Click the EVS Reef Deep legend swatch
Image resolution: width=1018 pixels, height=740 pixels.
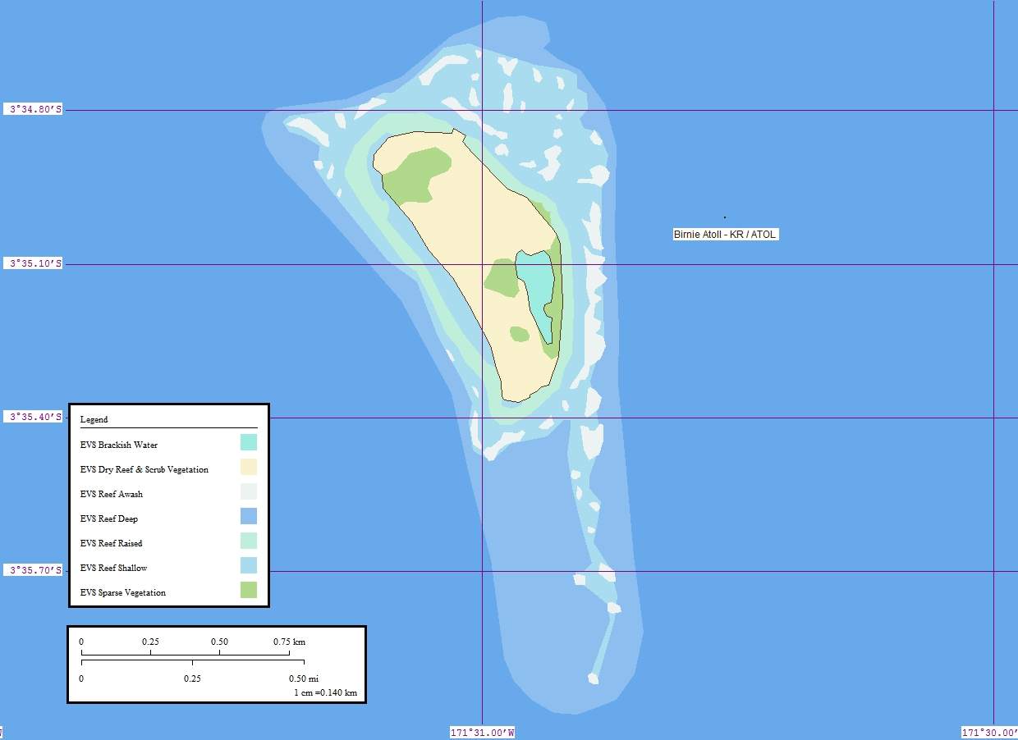click(248, 516)
